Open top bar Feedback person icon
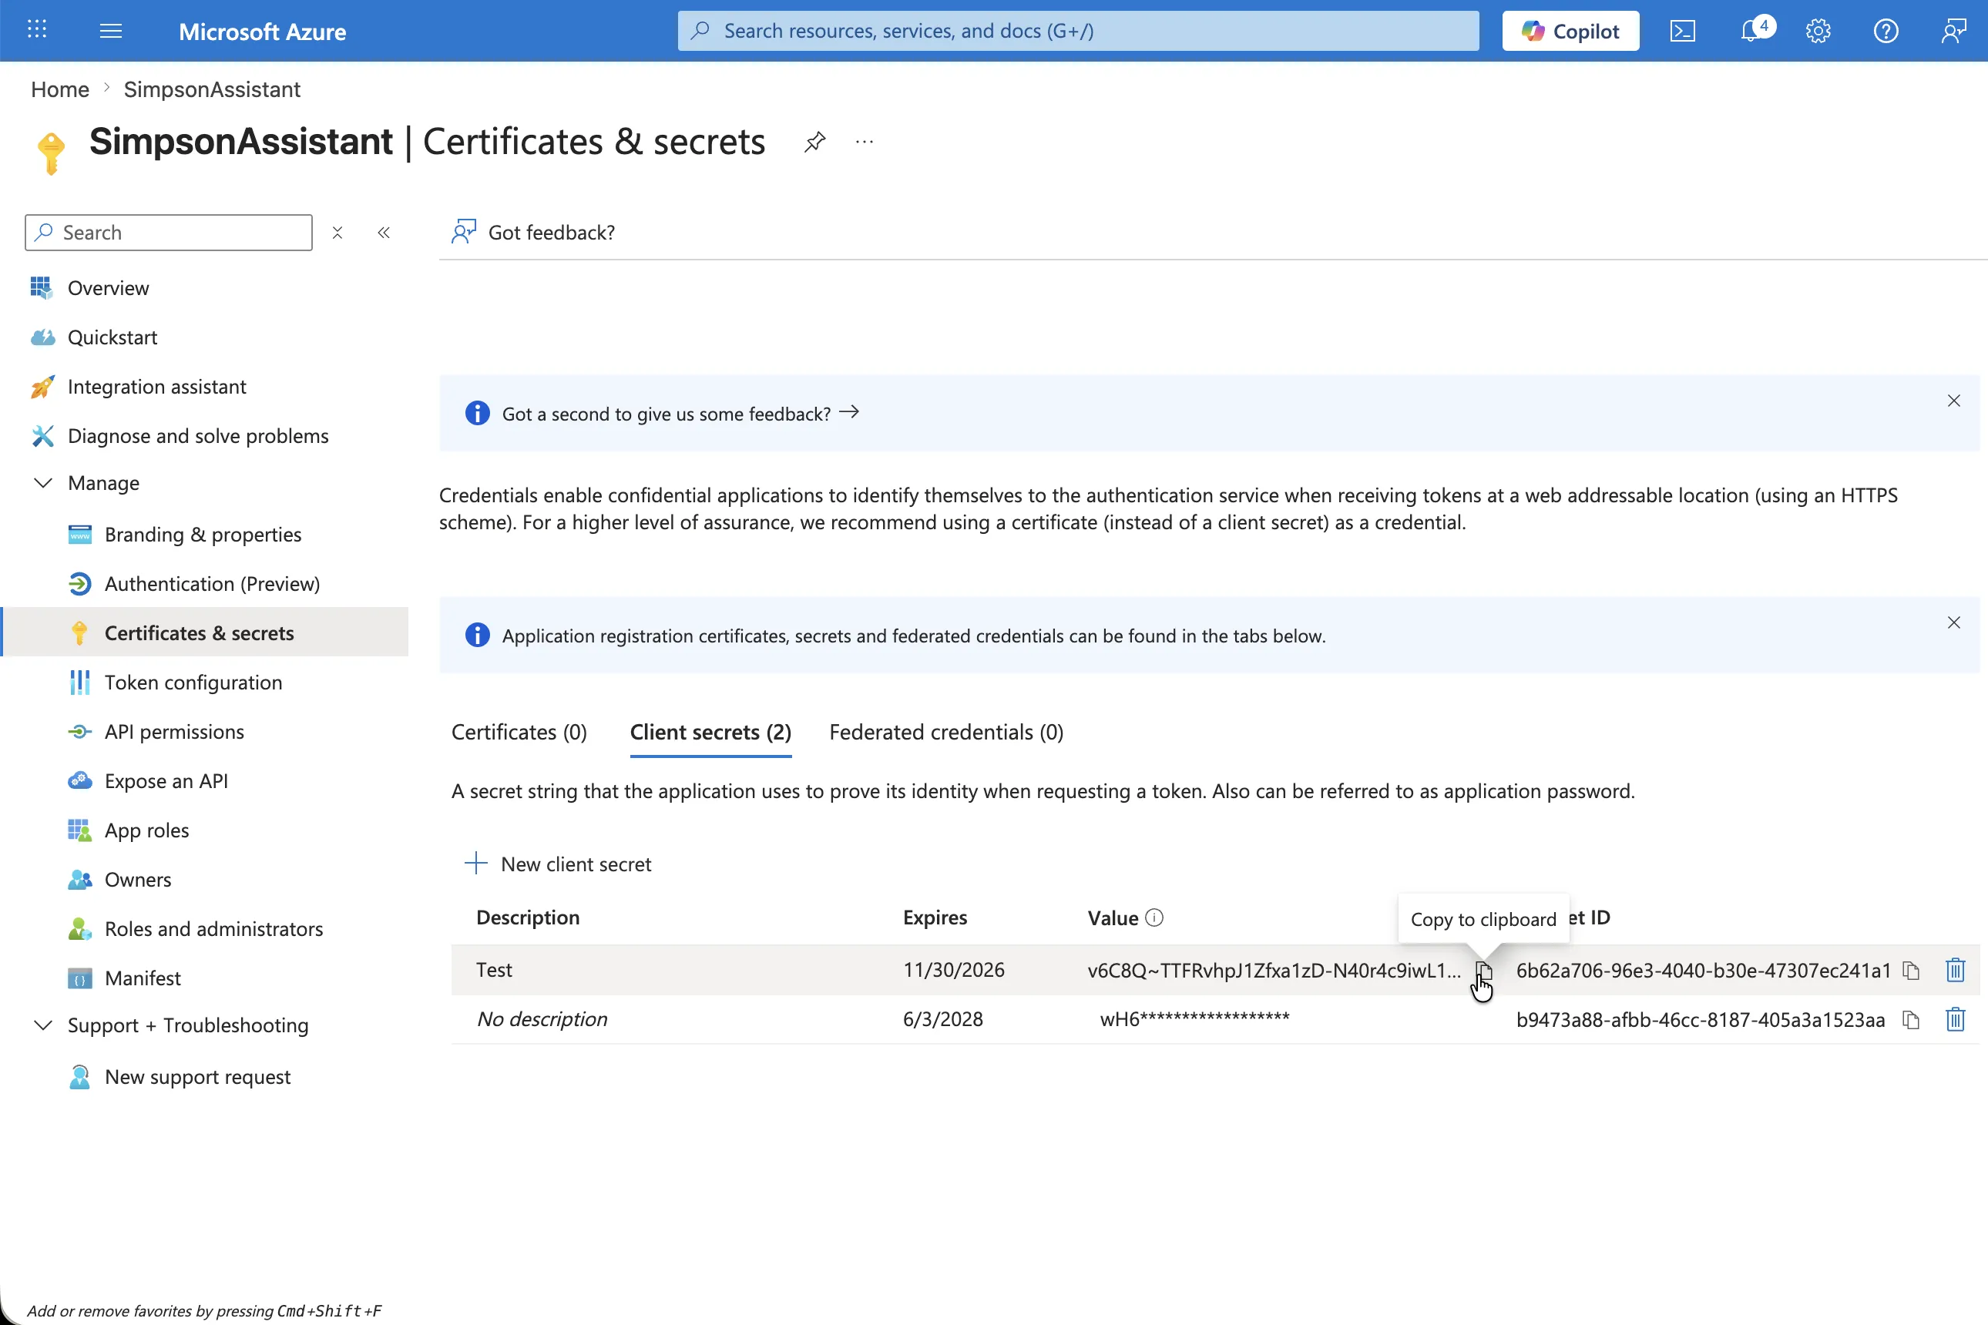1988x1325 pixels. (x=1953, y=32)
